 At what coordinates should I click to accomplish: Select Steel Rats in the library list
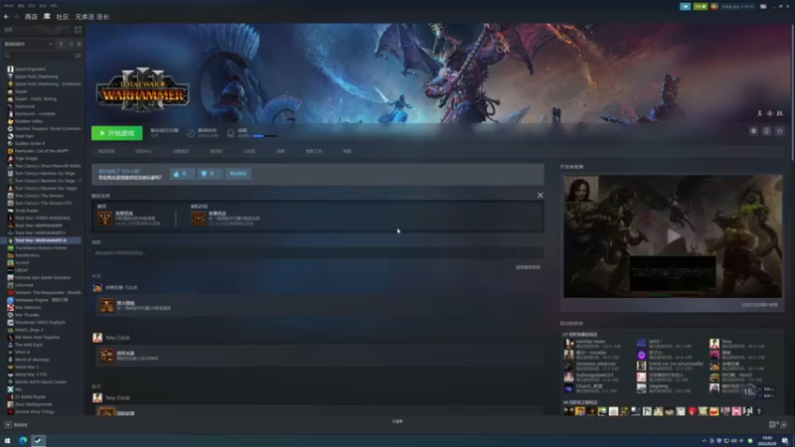24,136
